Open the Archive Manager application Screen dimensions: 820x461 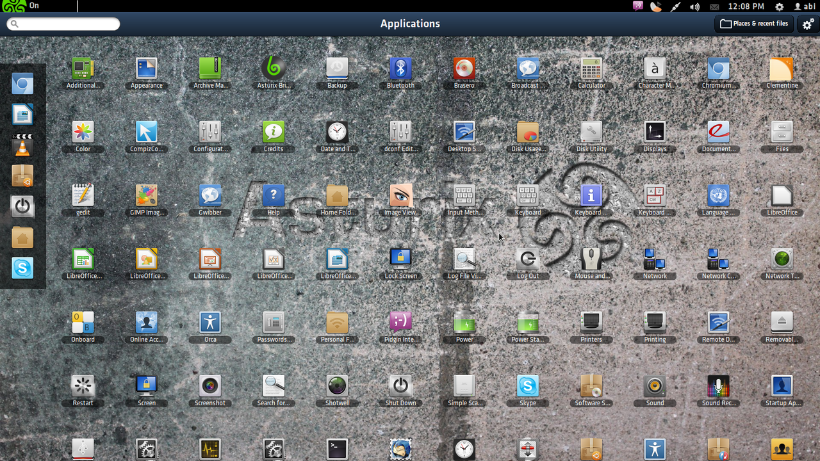point(210,69)
